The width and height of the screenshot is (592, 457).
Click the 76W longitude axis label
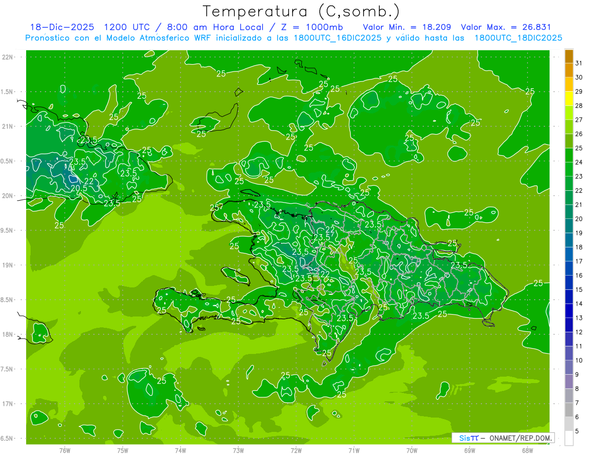(65, 450)
